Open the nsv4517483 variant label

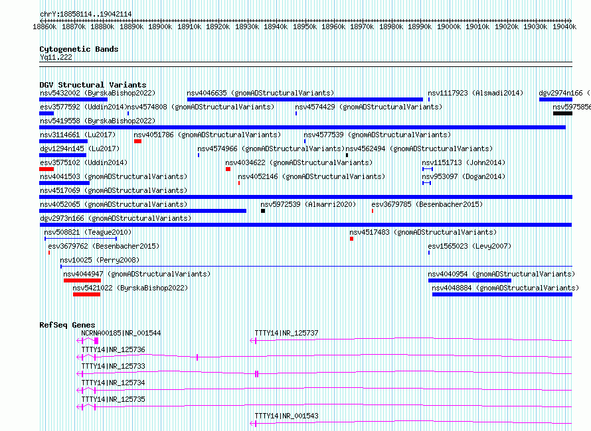tap(423, 232)
